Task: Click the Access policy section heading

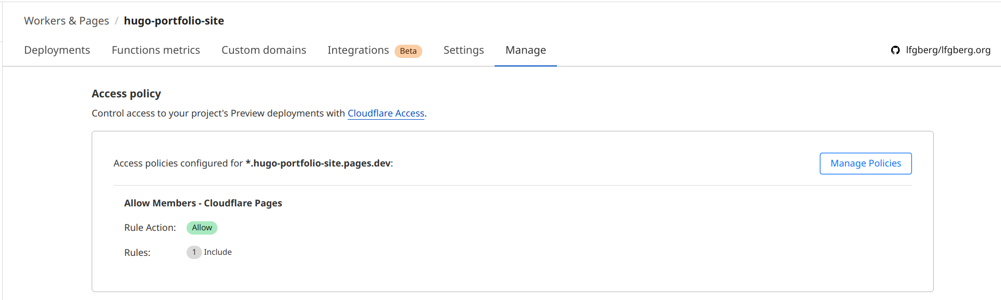Action: pyautogui.click(x=126, y=94)
